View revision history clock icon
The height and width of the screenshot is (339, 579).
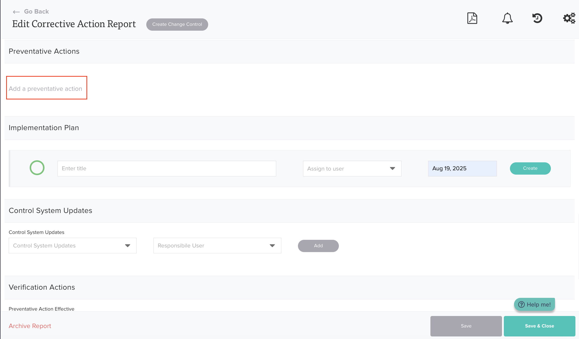pyautogui.click(x=537, y=18)
